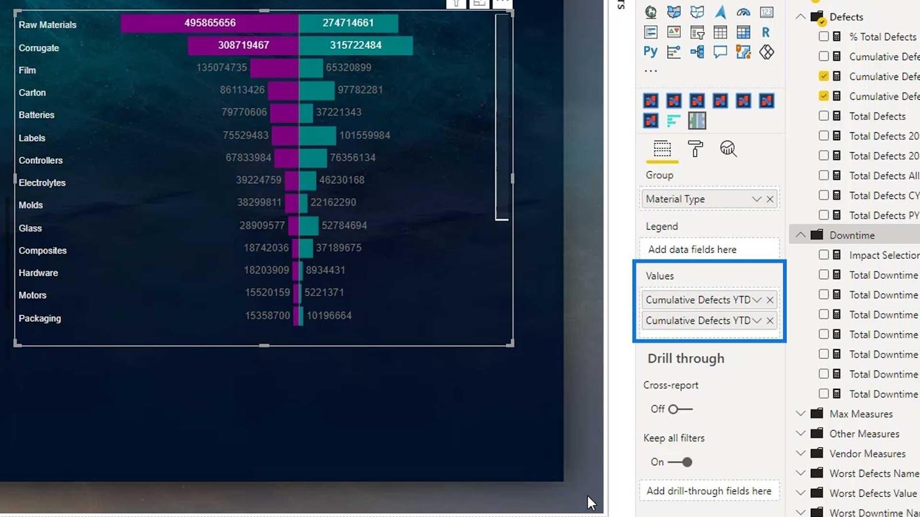Choose the Multi-row card visual
This screenshot has width=920, height=517.
tap(650, 32)
